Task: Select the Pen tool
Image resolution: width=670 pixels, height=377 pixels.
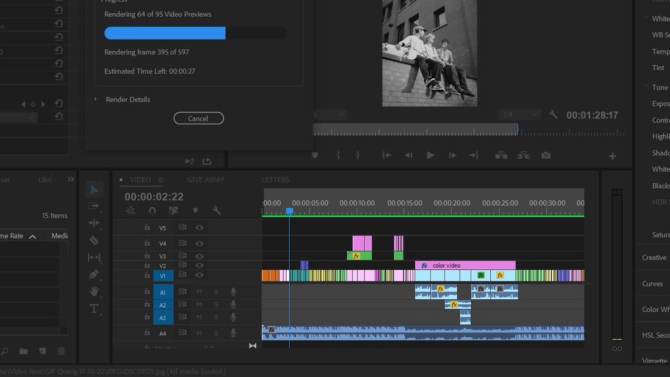Action: click(x=94, y=275)
